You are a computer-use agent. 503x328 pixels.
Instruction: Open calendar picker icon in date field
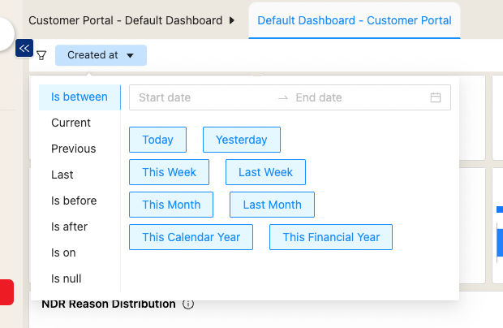click(436, 97)
